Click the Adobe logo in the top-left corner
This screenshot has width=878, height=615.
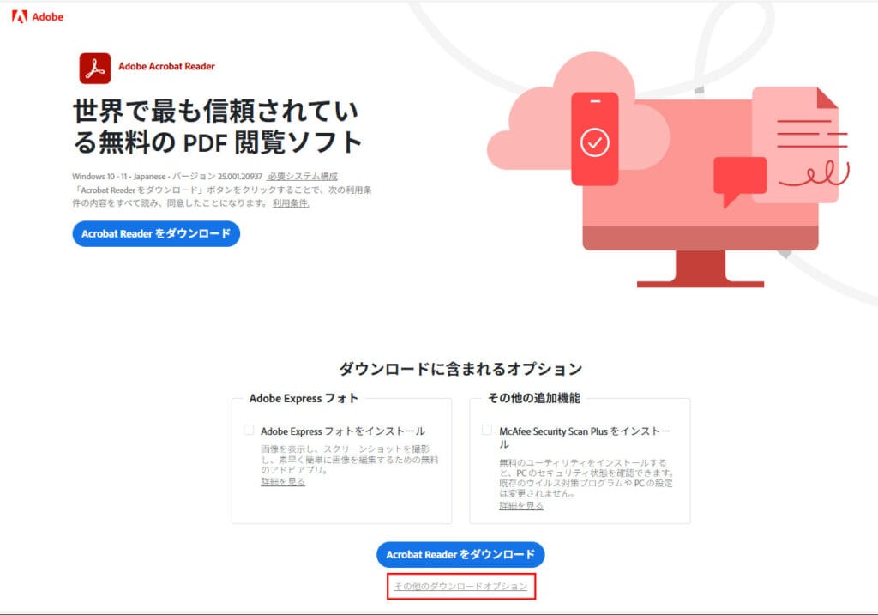37,16
